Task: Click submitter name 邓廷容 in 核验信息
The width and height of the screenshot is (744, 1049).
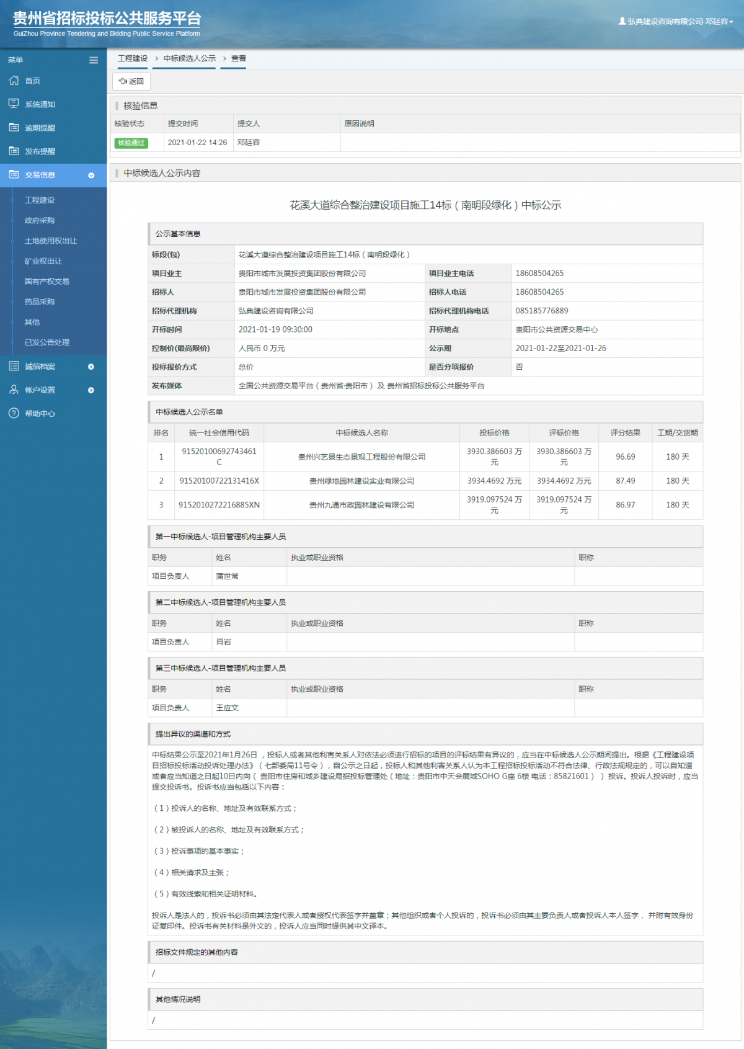Action: (x=249, y=143)
